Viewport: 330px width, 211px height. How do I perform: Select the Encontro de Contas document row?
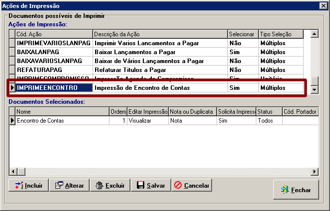pos(62,120)
